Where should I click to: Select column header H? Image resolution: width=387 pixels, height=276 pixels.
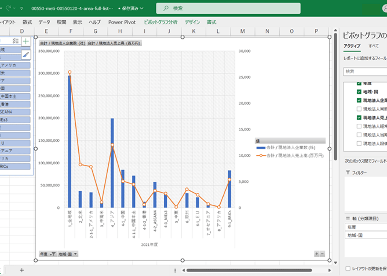pyautogui.click(x=120, y=31)
